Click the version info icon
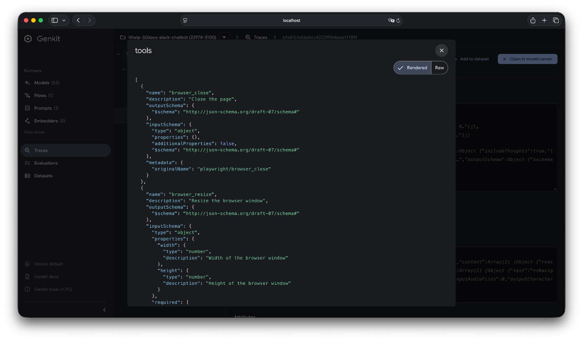This screenshot has width=583, height=341. (x=27, y=289)
